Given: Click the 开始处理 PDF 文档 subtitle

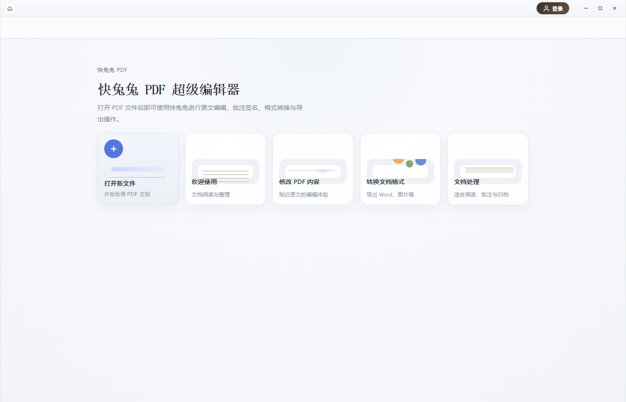Looking at the screenshot, I should coord(127,194).
